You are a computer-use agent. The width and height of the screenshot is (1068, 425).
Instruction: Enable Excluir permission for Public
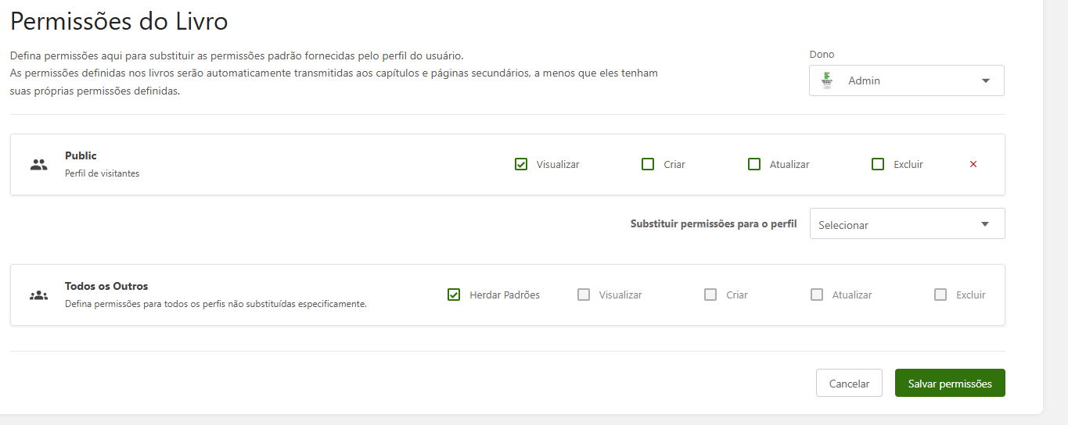coord(878,164)
